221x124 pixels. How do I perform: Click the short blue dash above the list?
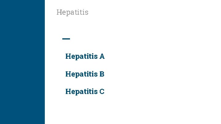pos(66,39)
